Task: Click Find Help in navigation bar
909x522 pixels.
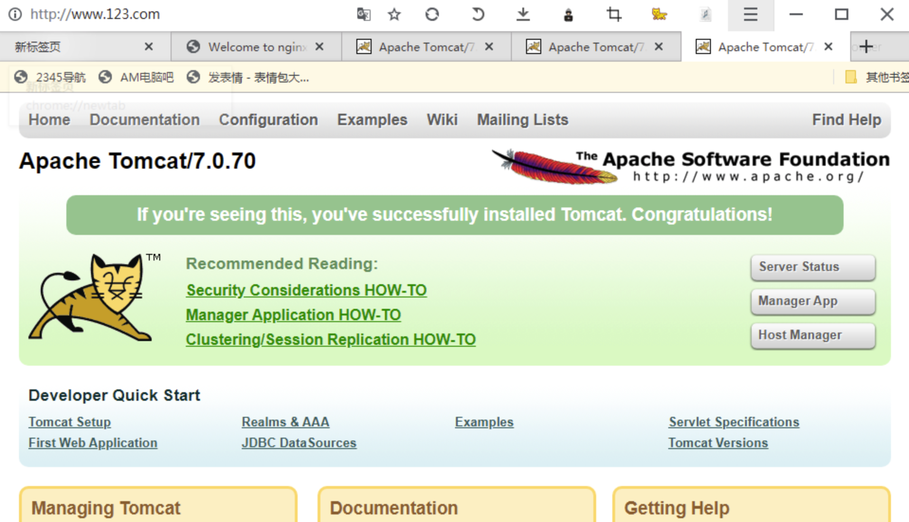Action: coord(846,120)
